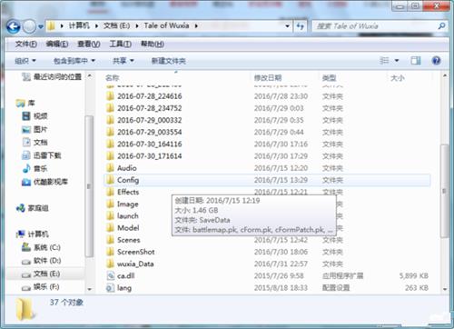Open the 图片 library
This screenshot has width=454, height=329.
point(35,129)
